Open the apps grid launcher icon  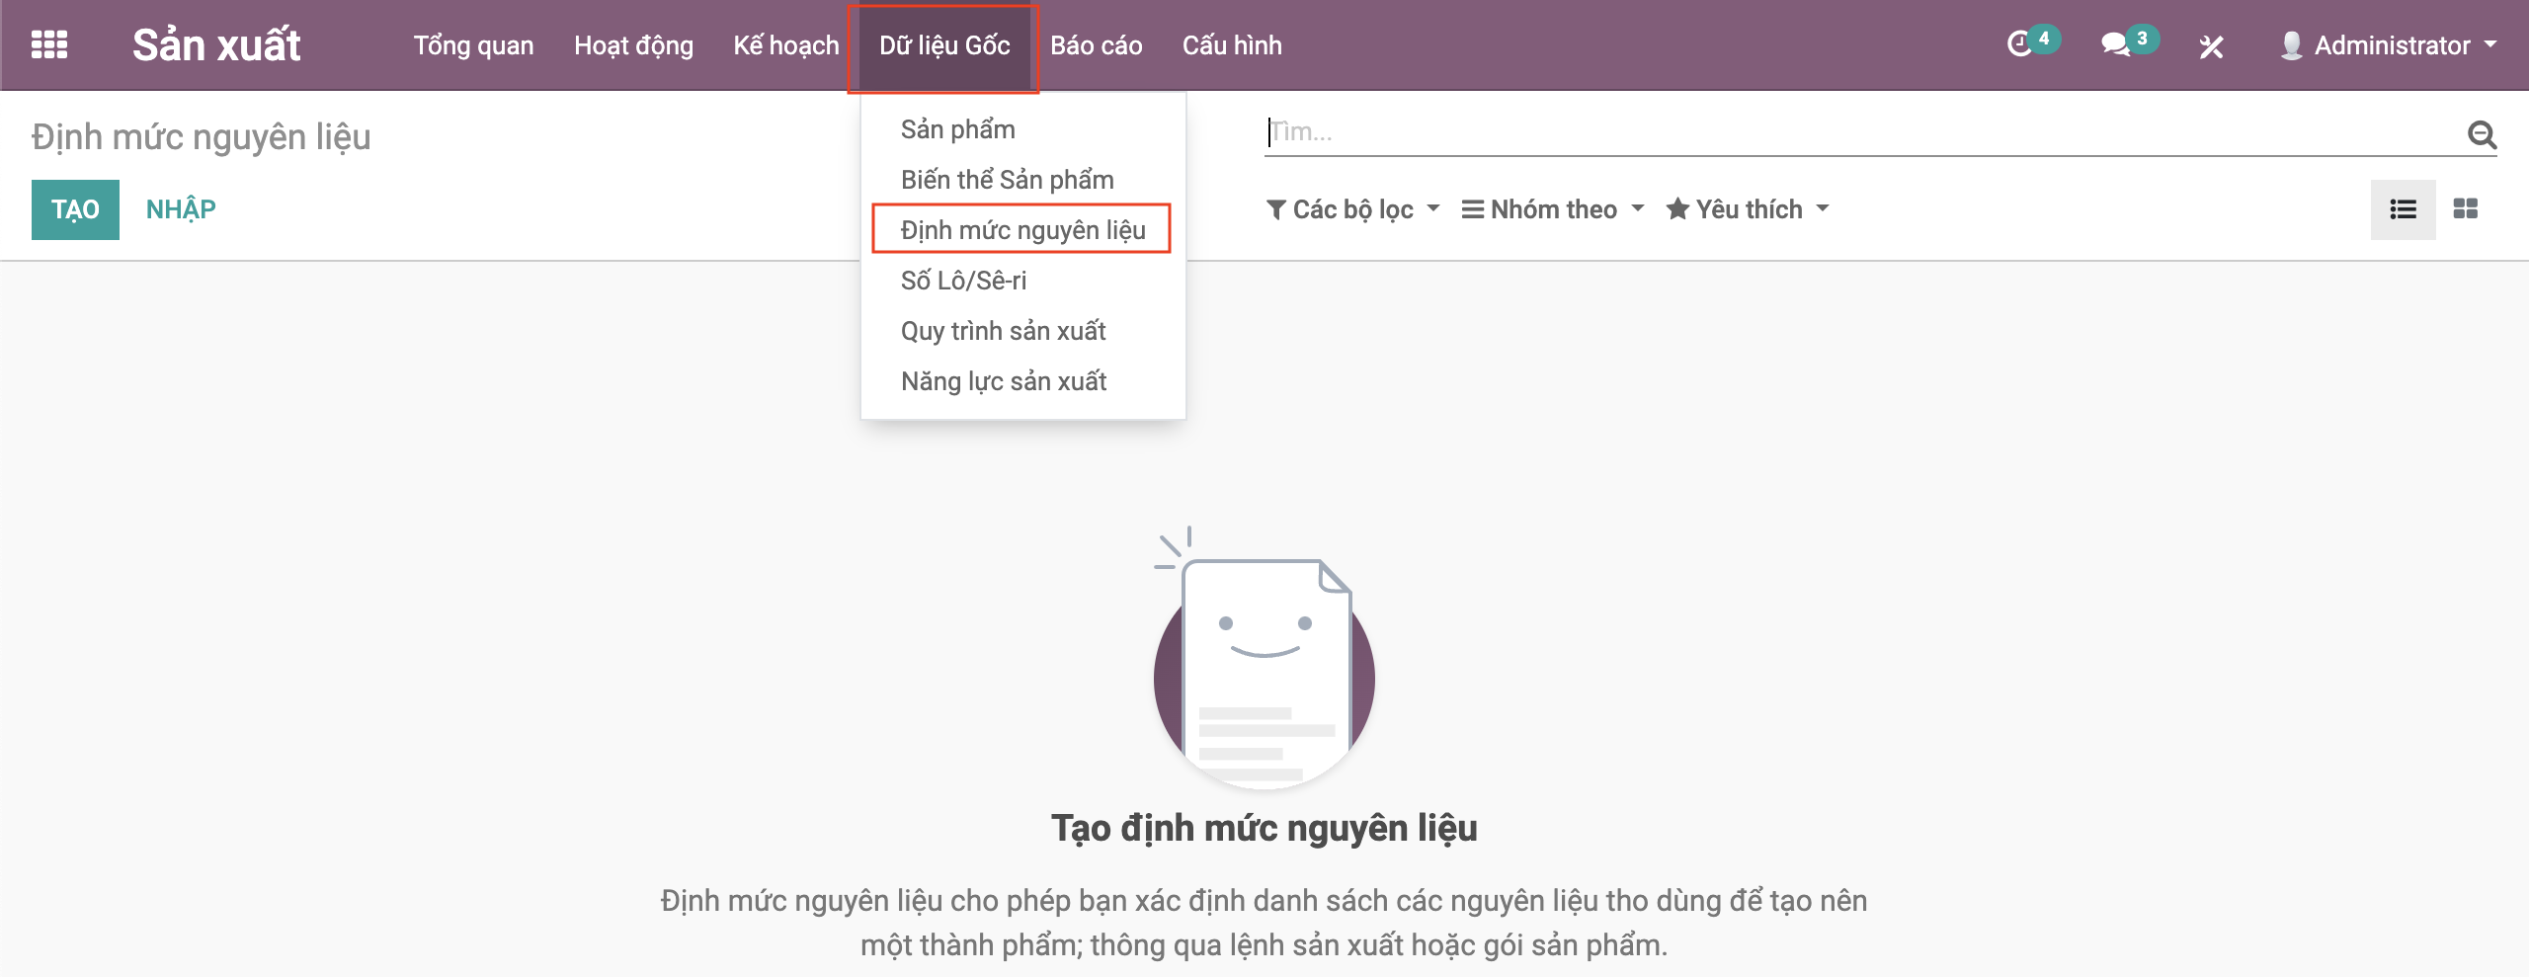49,45
